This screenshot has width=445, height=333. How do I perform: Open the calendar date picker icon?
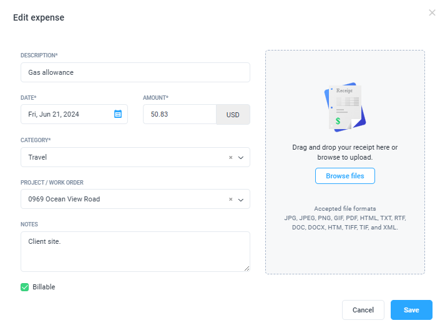coord(118,114)
